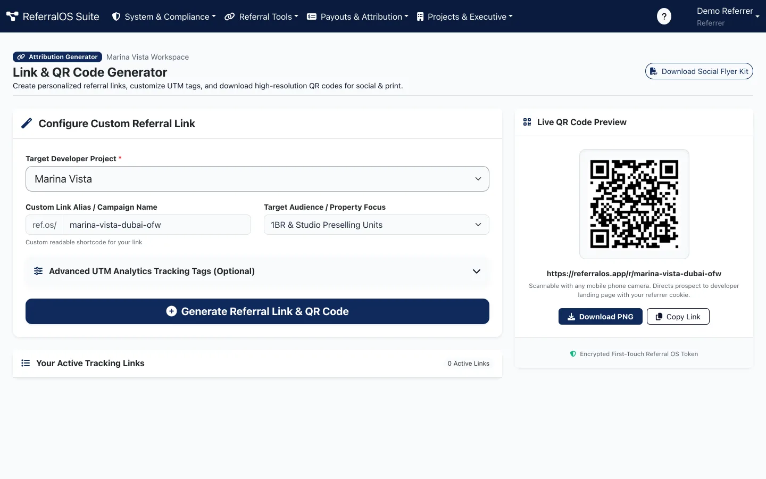Image resolution: width=766 pixels, height=479 pixels.
Task: Open the Projects & Executive menu
Action: pyautogui.click(x=465, y=16)
